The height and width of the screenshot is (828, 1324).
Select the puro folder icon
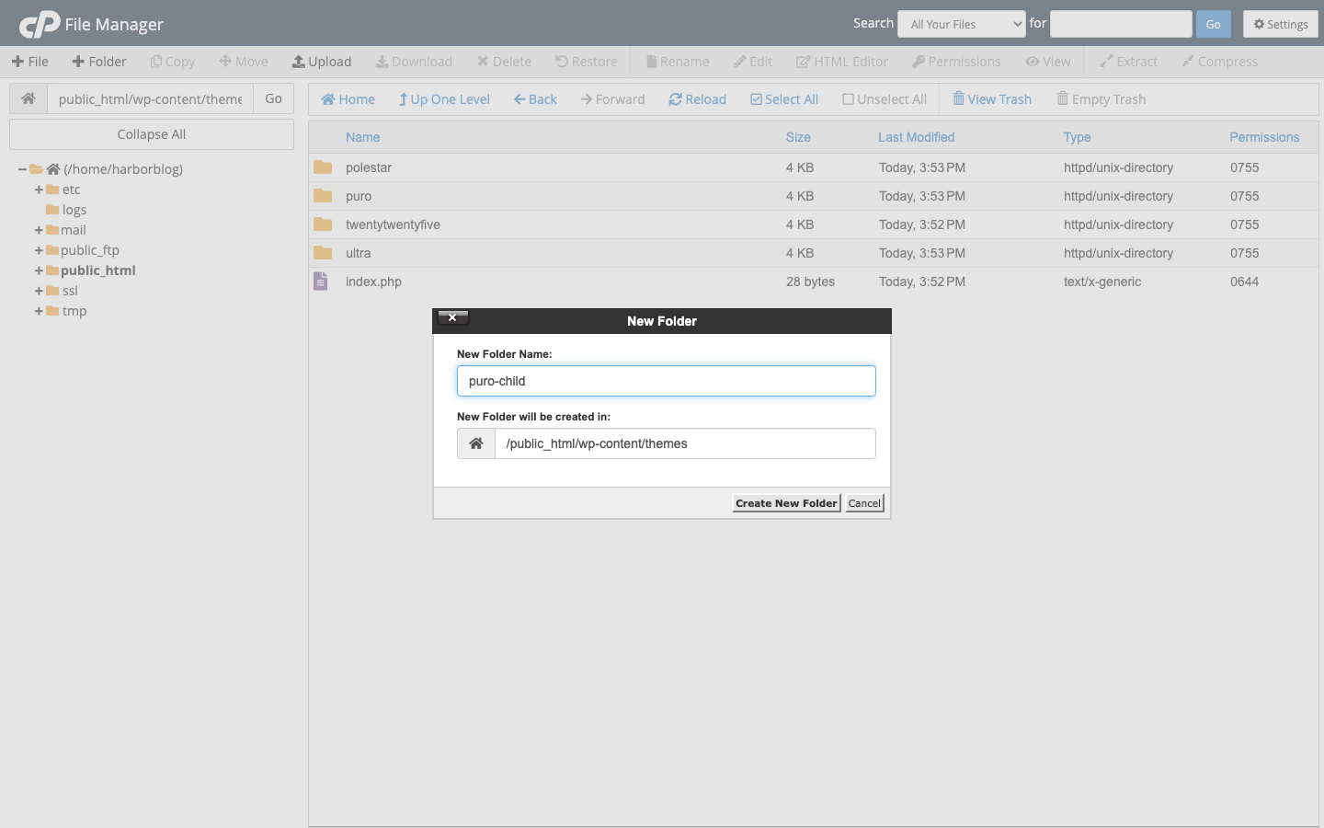coord(323,196)
